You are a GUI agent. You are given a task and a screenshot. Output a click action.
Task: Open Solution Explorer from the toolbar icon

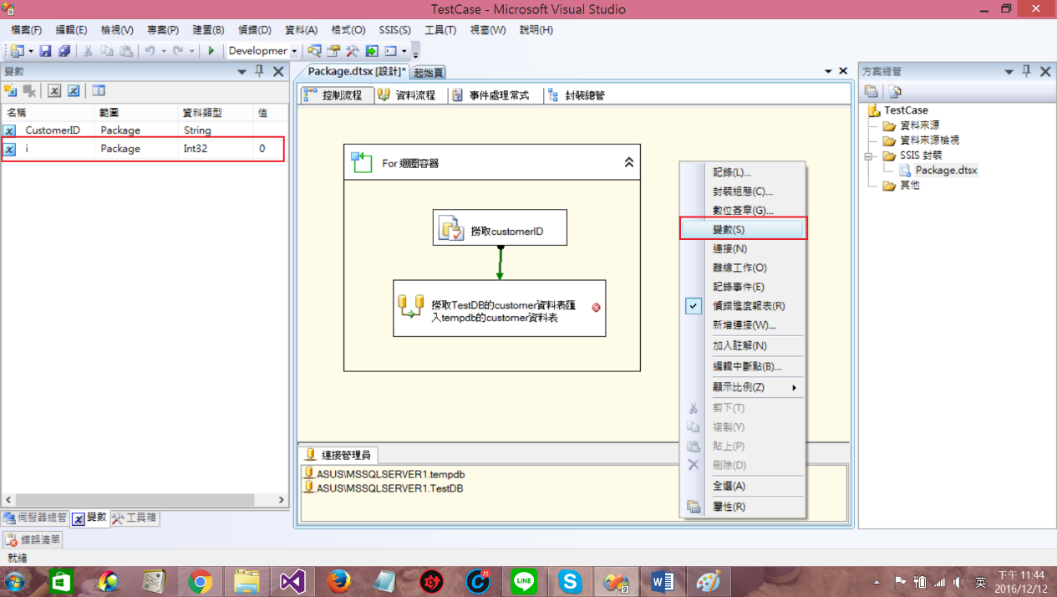tap(315, 51)
